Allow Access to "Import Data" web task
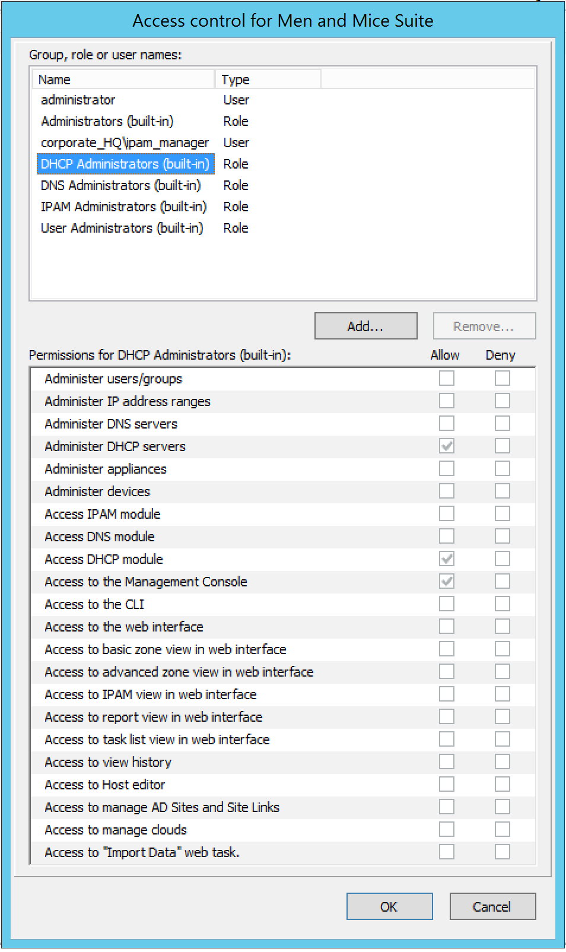This screenshot has width=566, height=952. (446, 852)
